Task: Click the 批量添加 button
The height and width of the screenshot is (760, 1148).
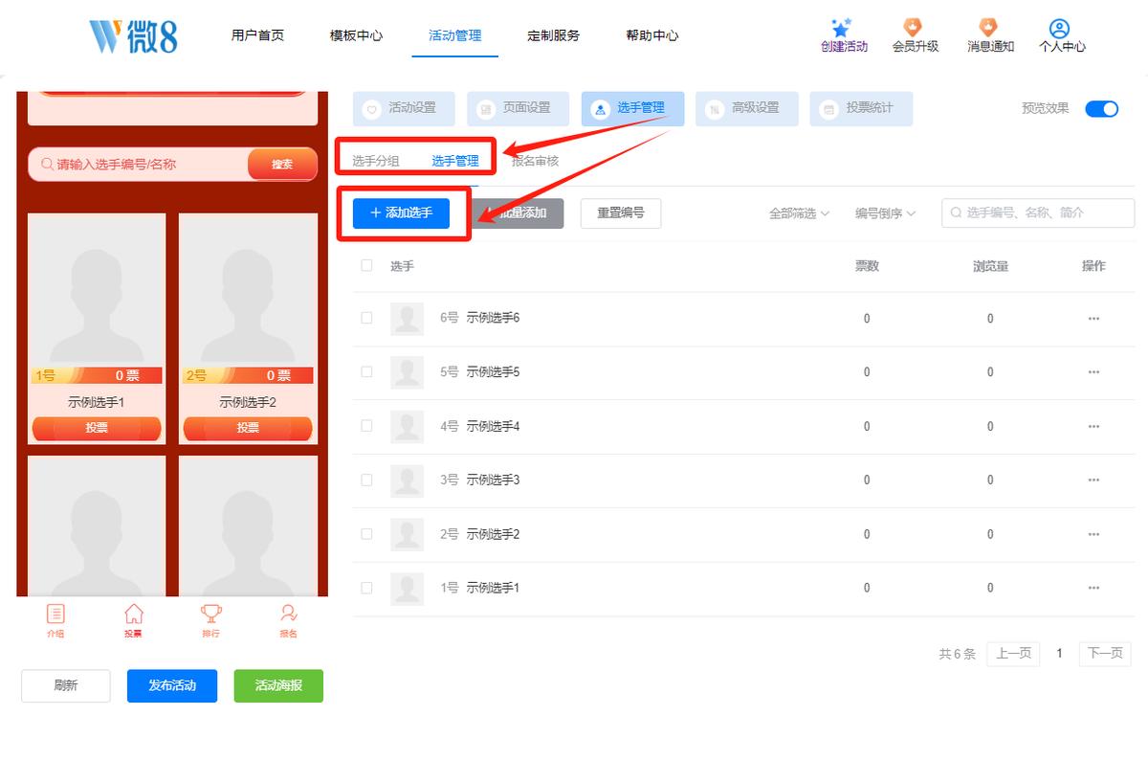Action: [x=519, y=213]
